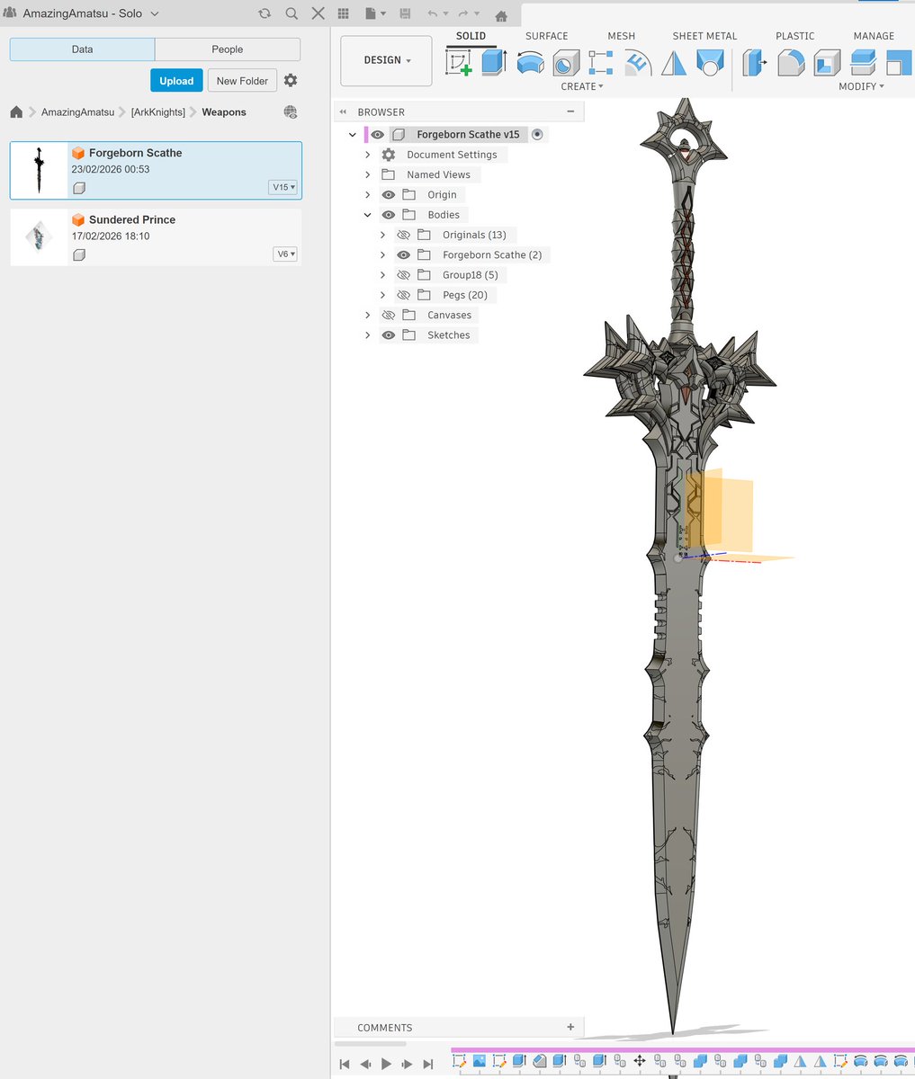Click the Upload button

176,81
